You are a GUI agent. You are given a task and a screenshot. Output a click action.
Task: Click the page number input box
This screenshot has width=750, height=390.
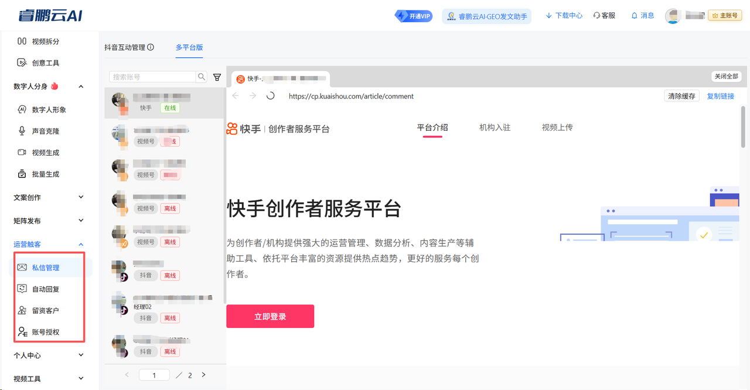click(x=154, y=375)
